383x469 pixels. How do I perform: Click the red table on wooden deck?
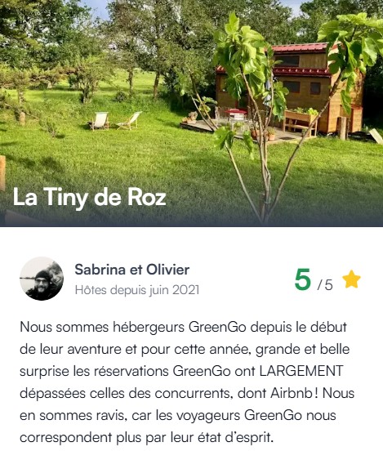[x=236, y=113]
